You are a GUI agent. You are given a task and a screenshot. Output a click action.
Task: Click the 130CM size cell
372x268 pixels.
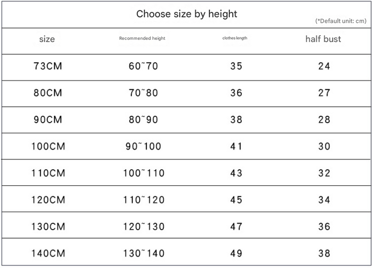click(x=48, y=227)
